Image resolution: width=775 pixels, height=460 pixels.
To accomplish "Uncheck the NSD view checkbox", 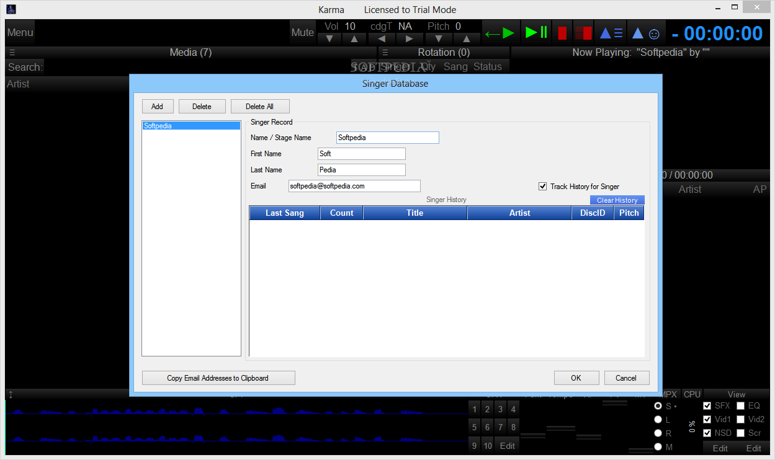I will [x=707, y=433].
